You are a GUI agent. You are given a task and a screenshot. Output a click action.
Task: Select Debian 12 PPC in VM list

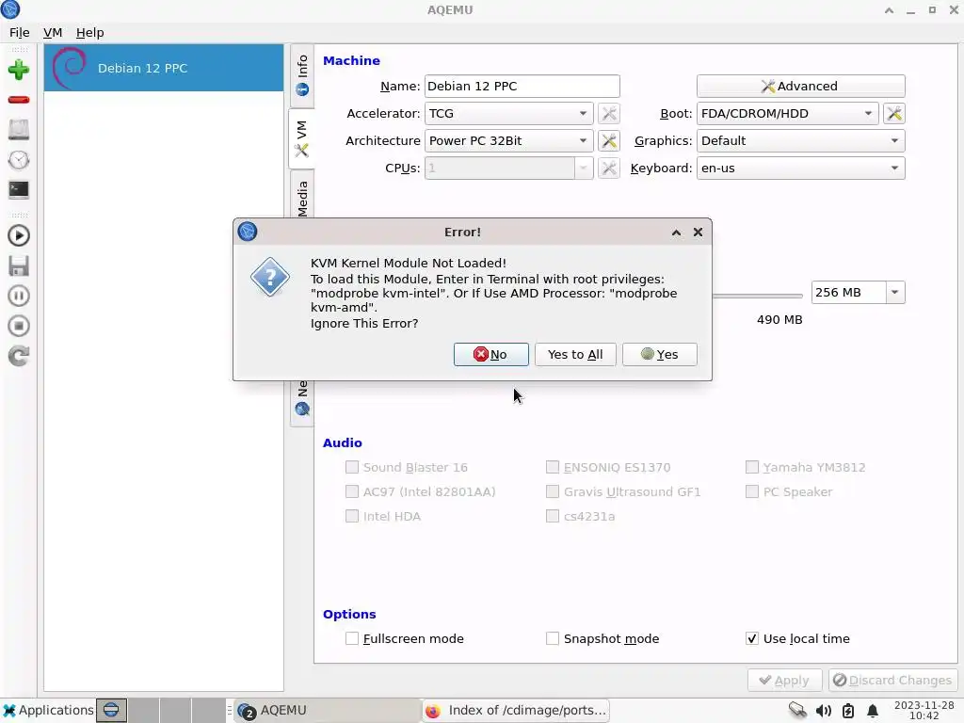tap(164, 68)
